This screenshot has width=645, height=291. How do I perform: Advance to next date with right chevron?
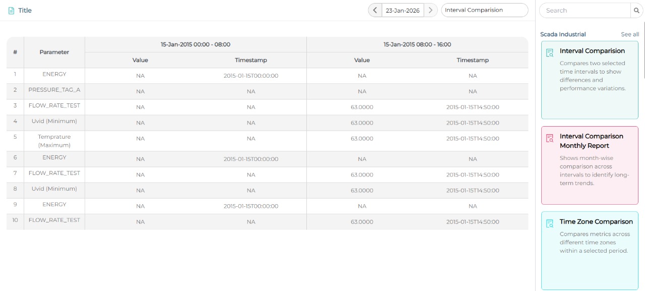point(430,10)
